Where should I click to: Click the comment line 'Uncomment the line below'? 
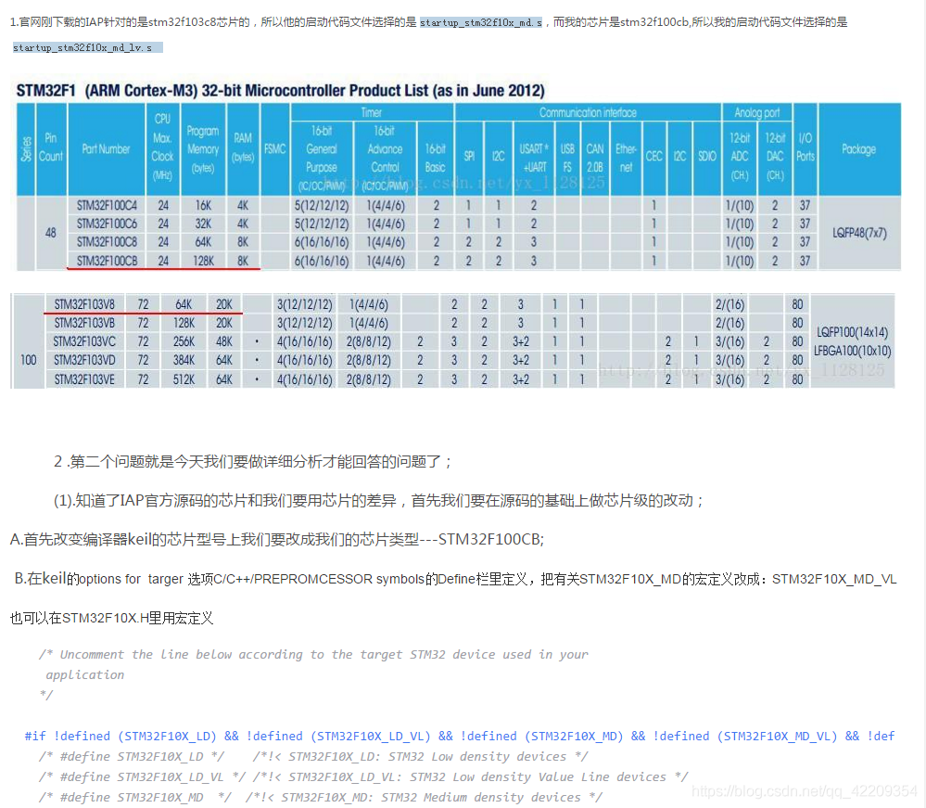click(x=313, y=654)
